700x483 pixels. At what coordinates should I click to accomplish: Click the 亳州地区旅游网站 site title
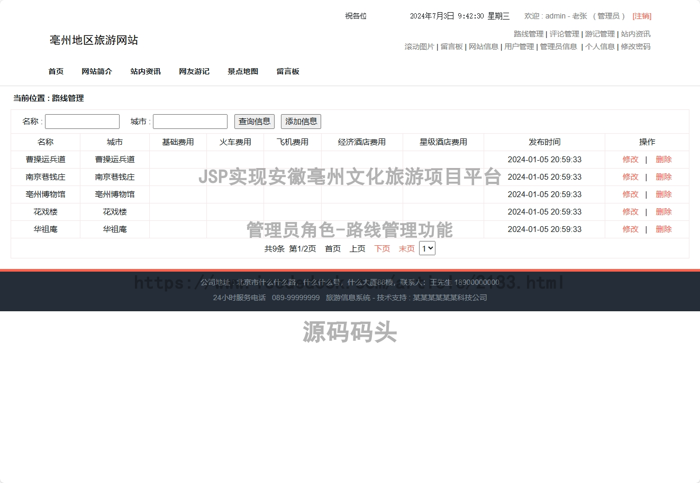[x=94, y=40]
